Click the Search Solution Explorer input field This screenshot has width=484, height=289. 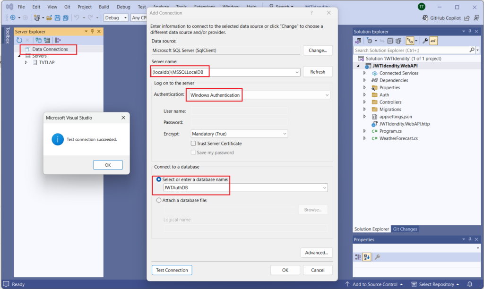pyautogui.click(x=411, y=50)
